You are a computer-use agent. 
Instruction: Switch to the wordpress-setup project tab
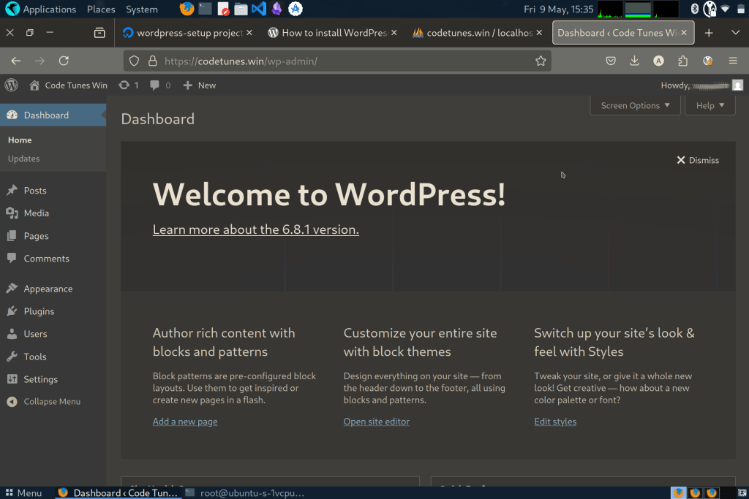coord(187,32)
